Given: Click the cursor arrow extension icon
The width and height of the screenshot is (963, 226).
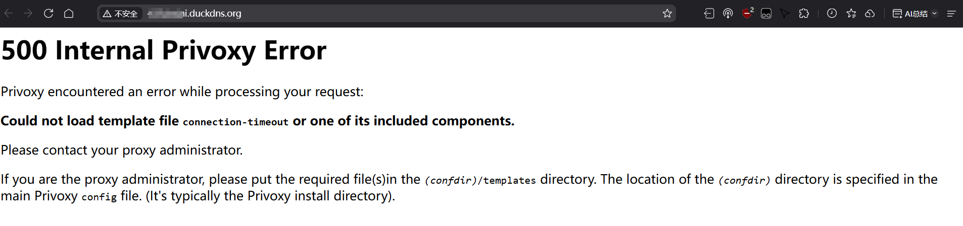Looking at the screenshot, I should point(785,14).
